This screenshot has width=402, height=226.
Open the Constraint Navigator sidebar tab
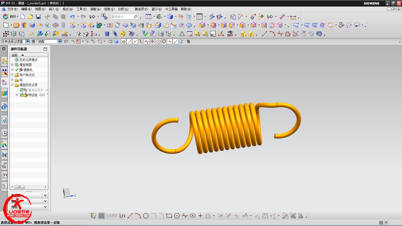[4, 72]
